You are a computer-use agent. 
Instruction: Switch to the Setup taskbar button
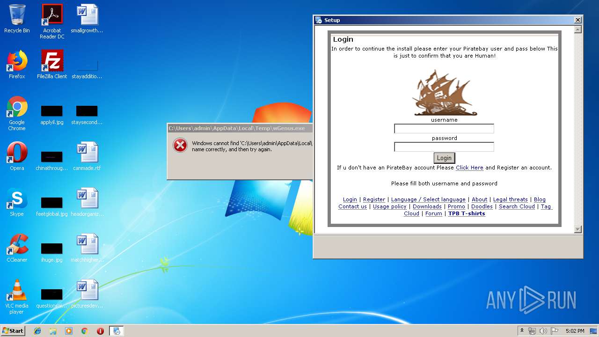(117, 331)
